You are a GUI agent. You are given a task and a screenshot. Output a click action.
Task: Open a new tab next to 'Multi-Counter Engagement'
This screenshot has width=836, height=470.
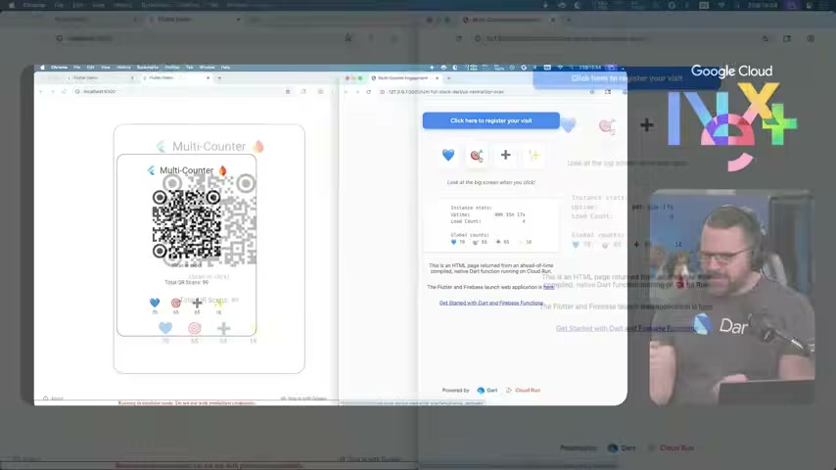(448, 78)
